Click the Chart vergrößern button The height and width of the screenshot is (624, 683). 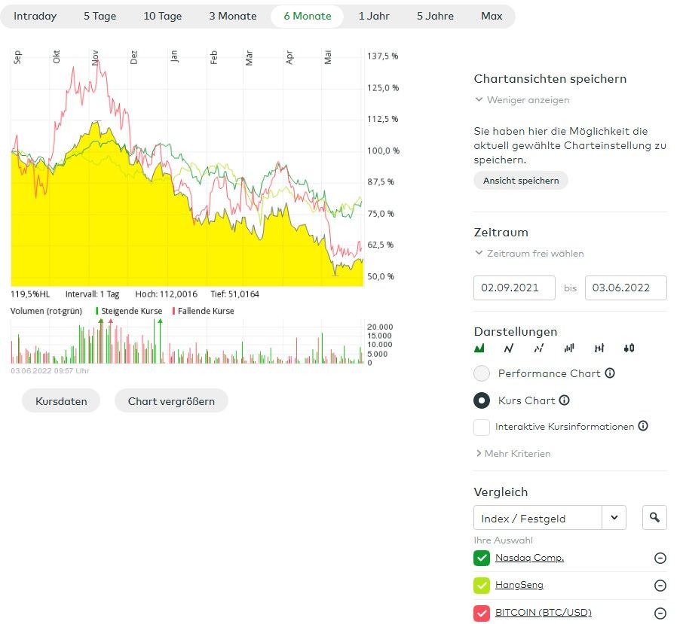(171, 401)
